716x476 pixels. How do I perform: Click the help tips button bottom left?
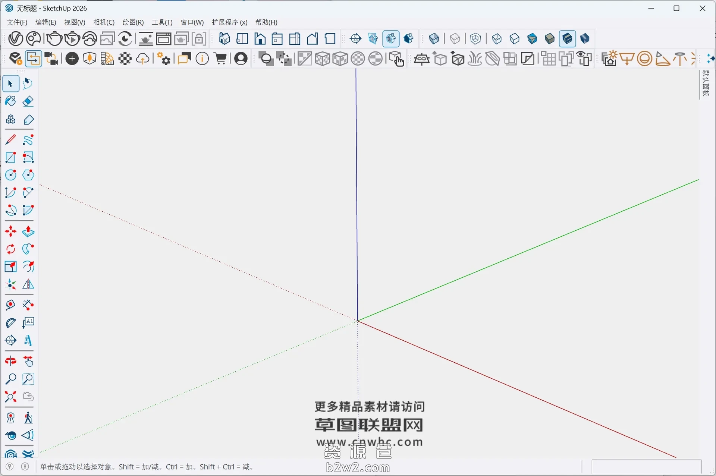coord(25,467)
